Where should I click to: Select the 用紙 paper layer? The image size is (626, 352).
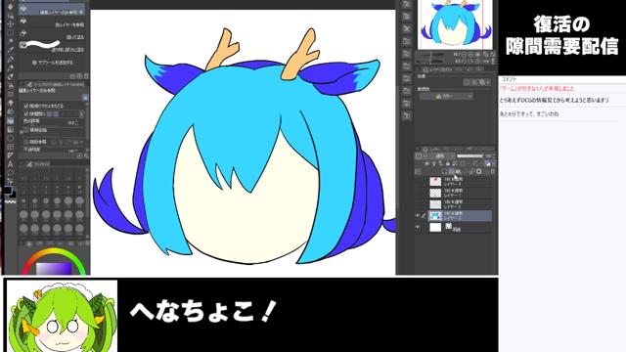point(454,228)
